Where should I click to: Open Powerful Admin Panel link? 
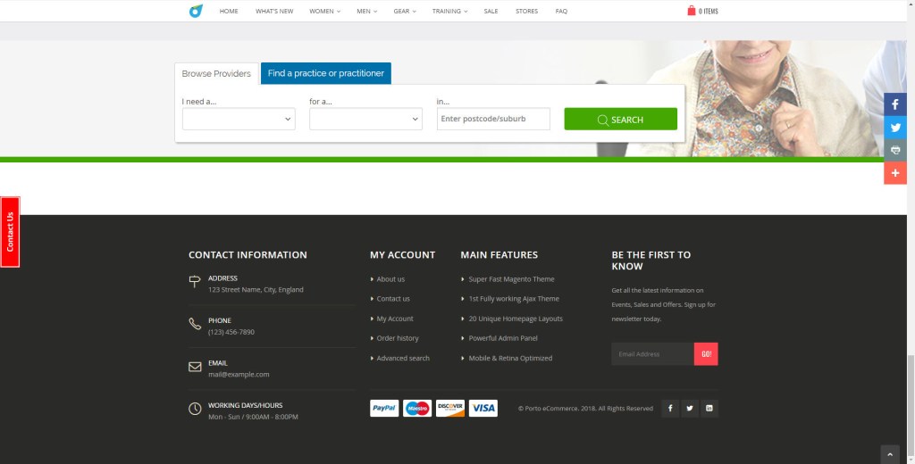(503, 338)
